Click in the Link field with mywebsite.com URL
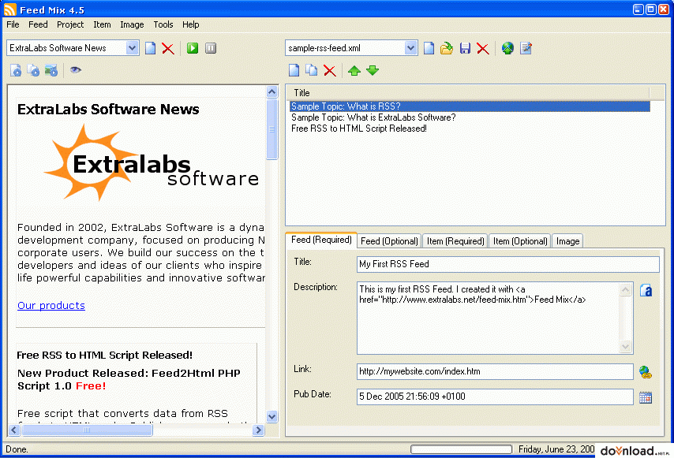 pyautogui.click(x=495, y=372)
